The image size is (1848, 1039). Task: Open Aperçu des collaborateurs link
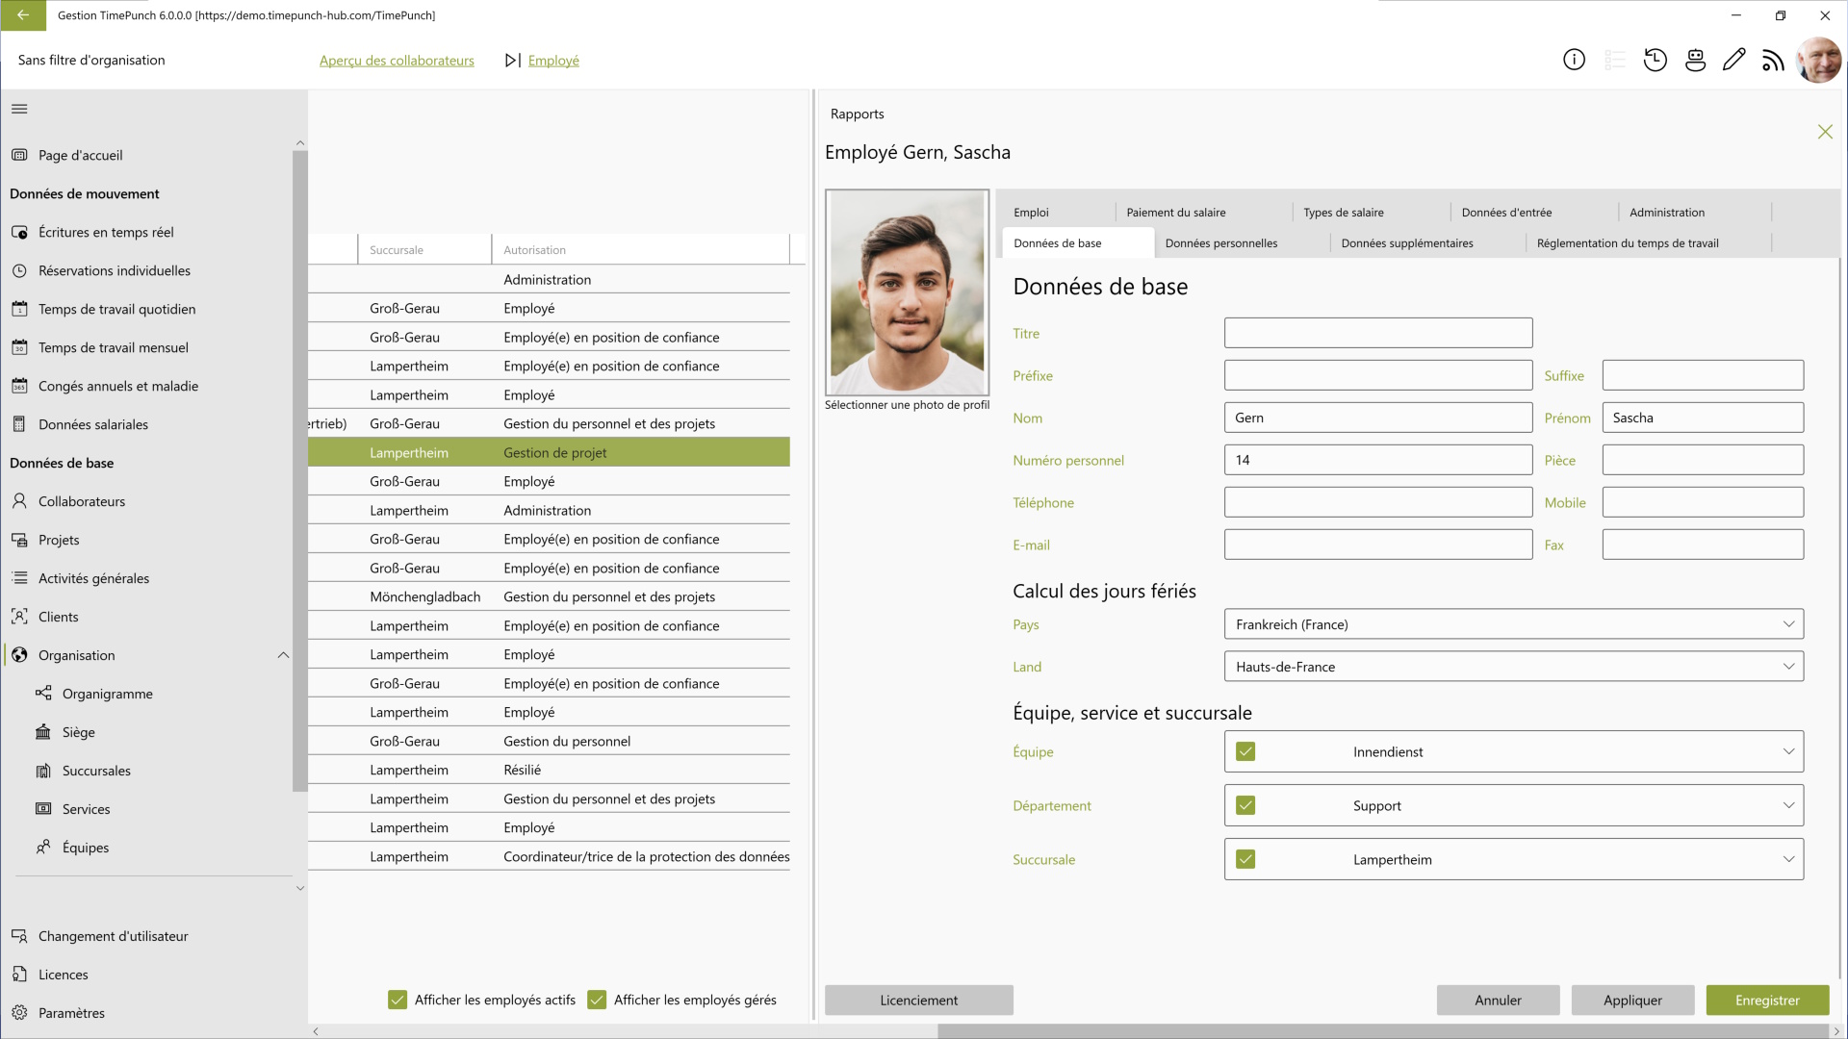pos(397,61)
